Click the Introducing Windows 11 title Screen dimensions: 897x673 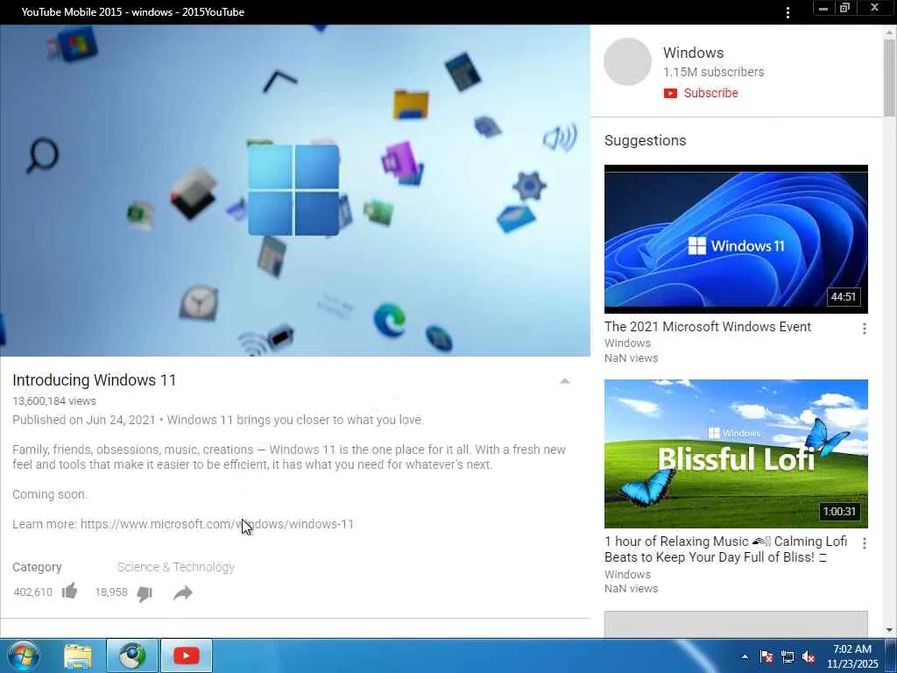pyautogui.click(x=95, y=380)
